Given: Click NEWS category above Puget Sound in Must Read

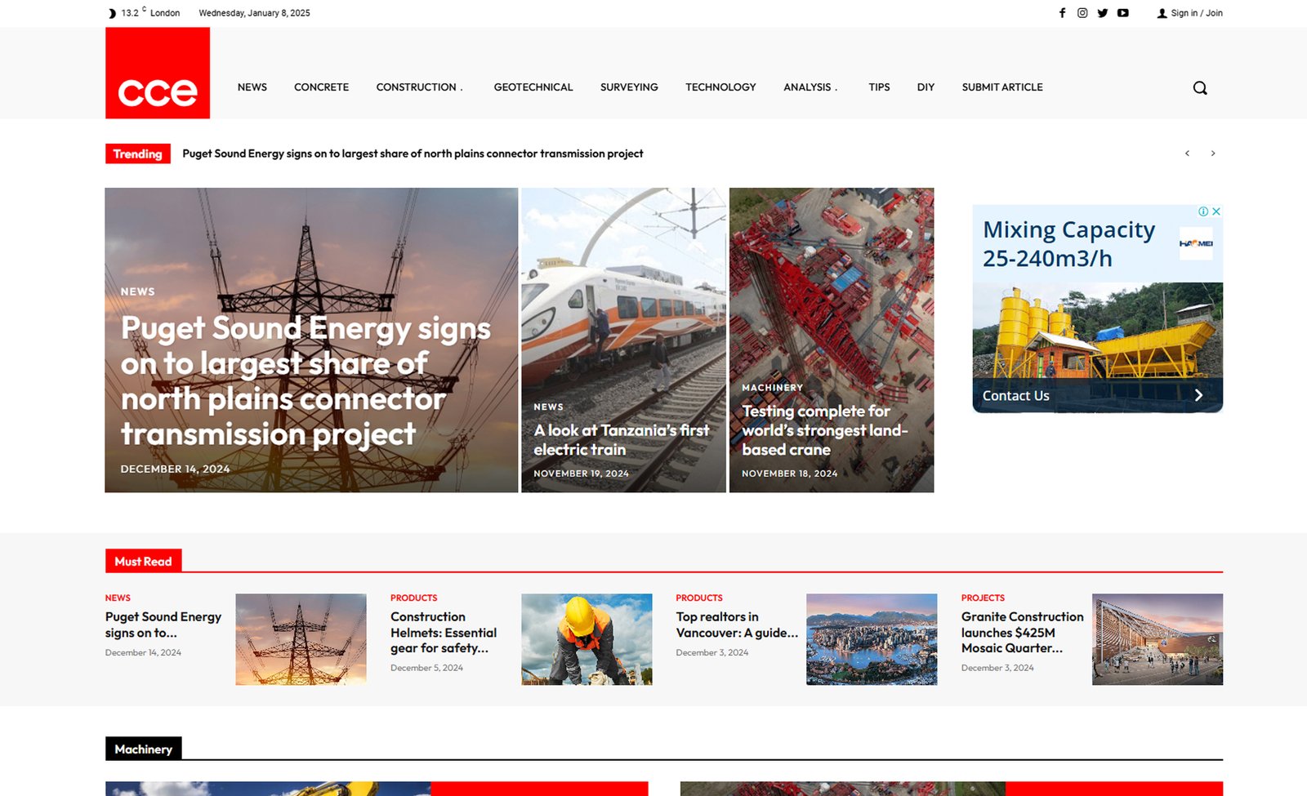Looking at the screenshot, I should point(118,598).
